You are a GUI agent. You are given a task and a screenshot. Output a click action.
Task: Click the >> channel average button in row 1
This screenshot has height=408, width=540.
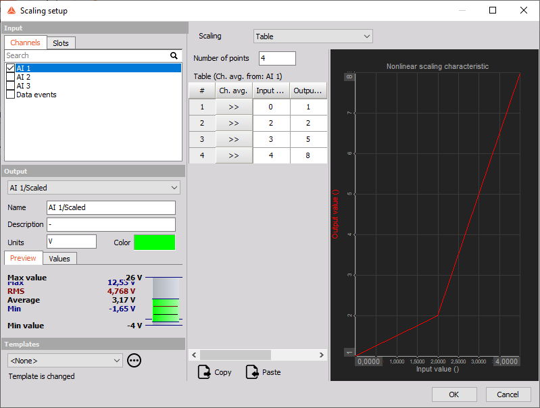234,107
